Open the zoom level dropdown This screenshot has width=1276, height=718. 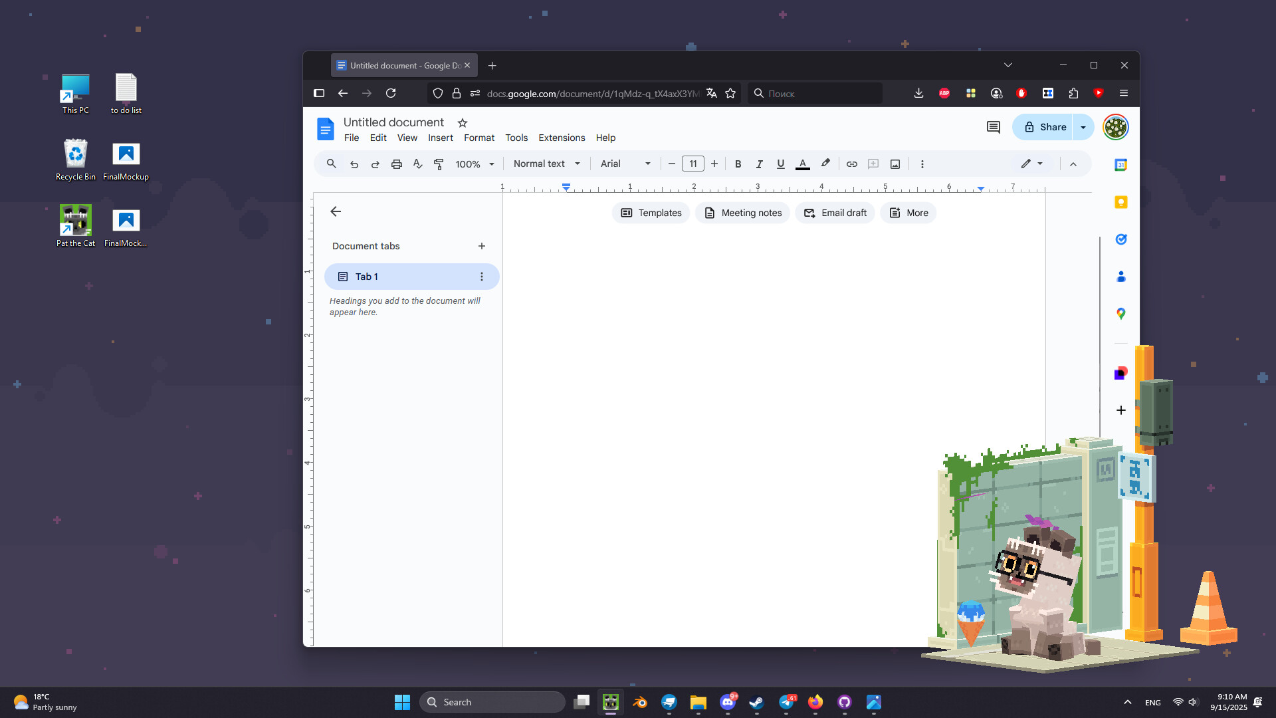tap(475, 164)
